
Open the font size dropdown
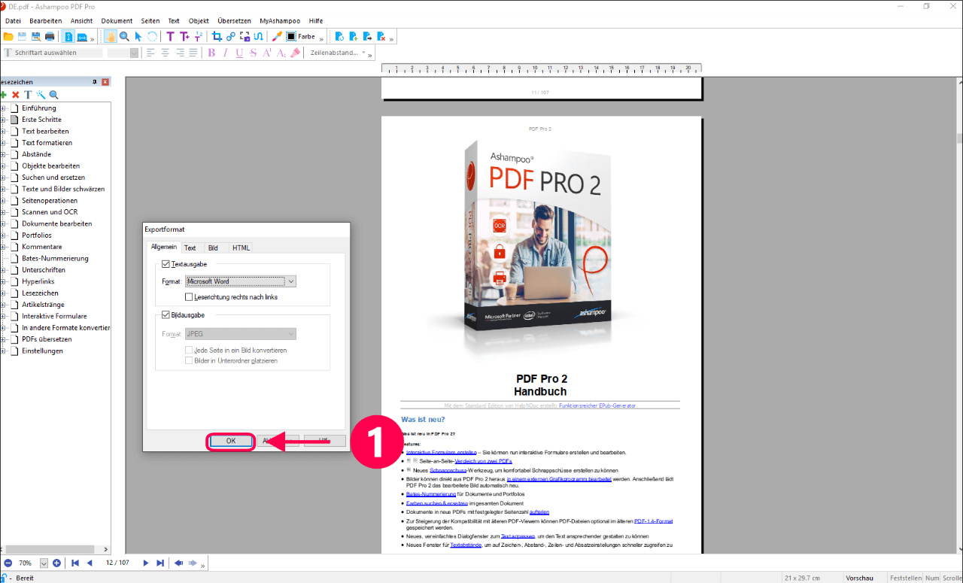134,53
